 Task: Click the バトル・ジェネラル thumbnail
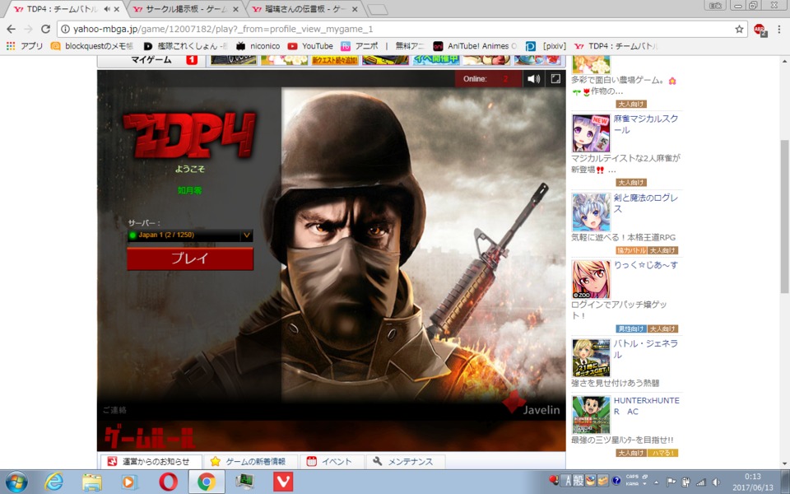click(x=591, y=358)
